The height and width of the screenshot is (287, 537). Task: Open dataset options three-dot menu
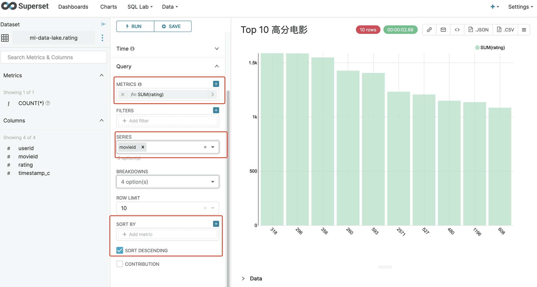point(102,38)
